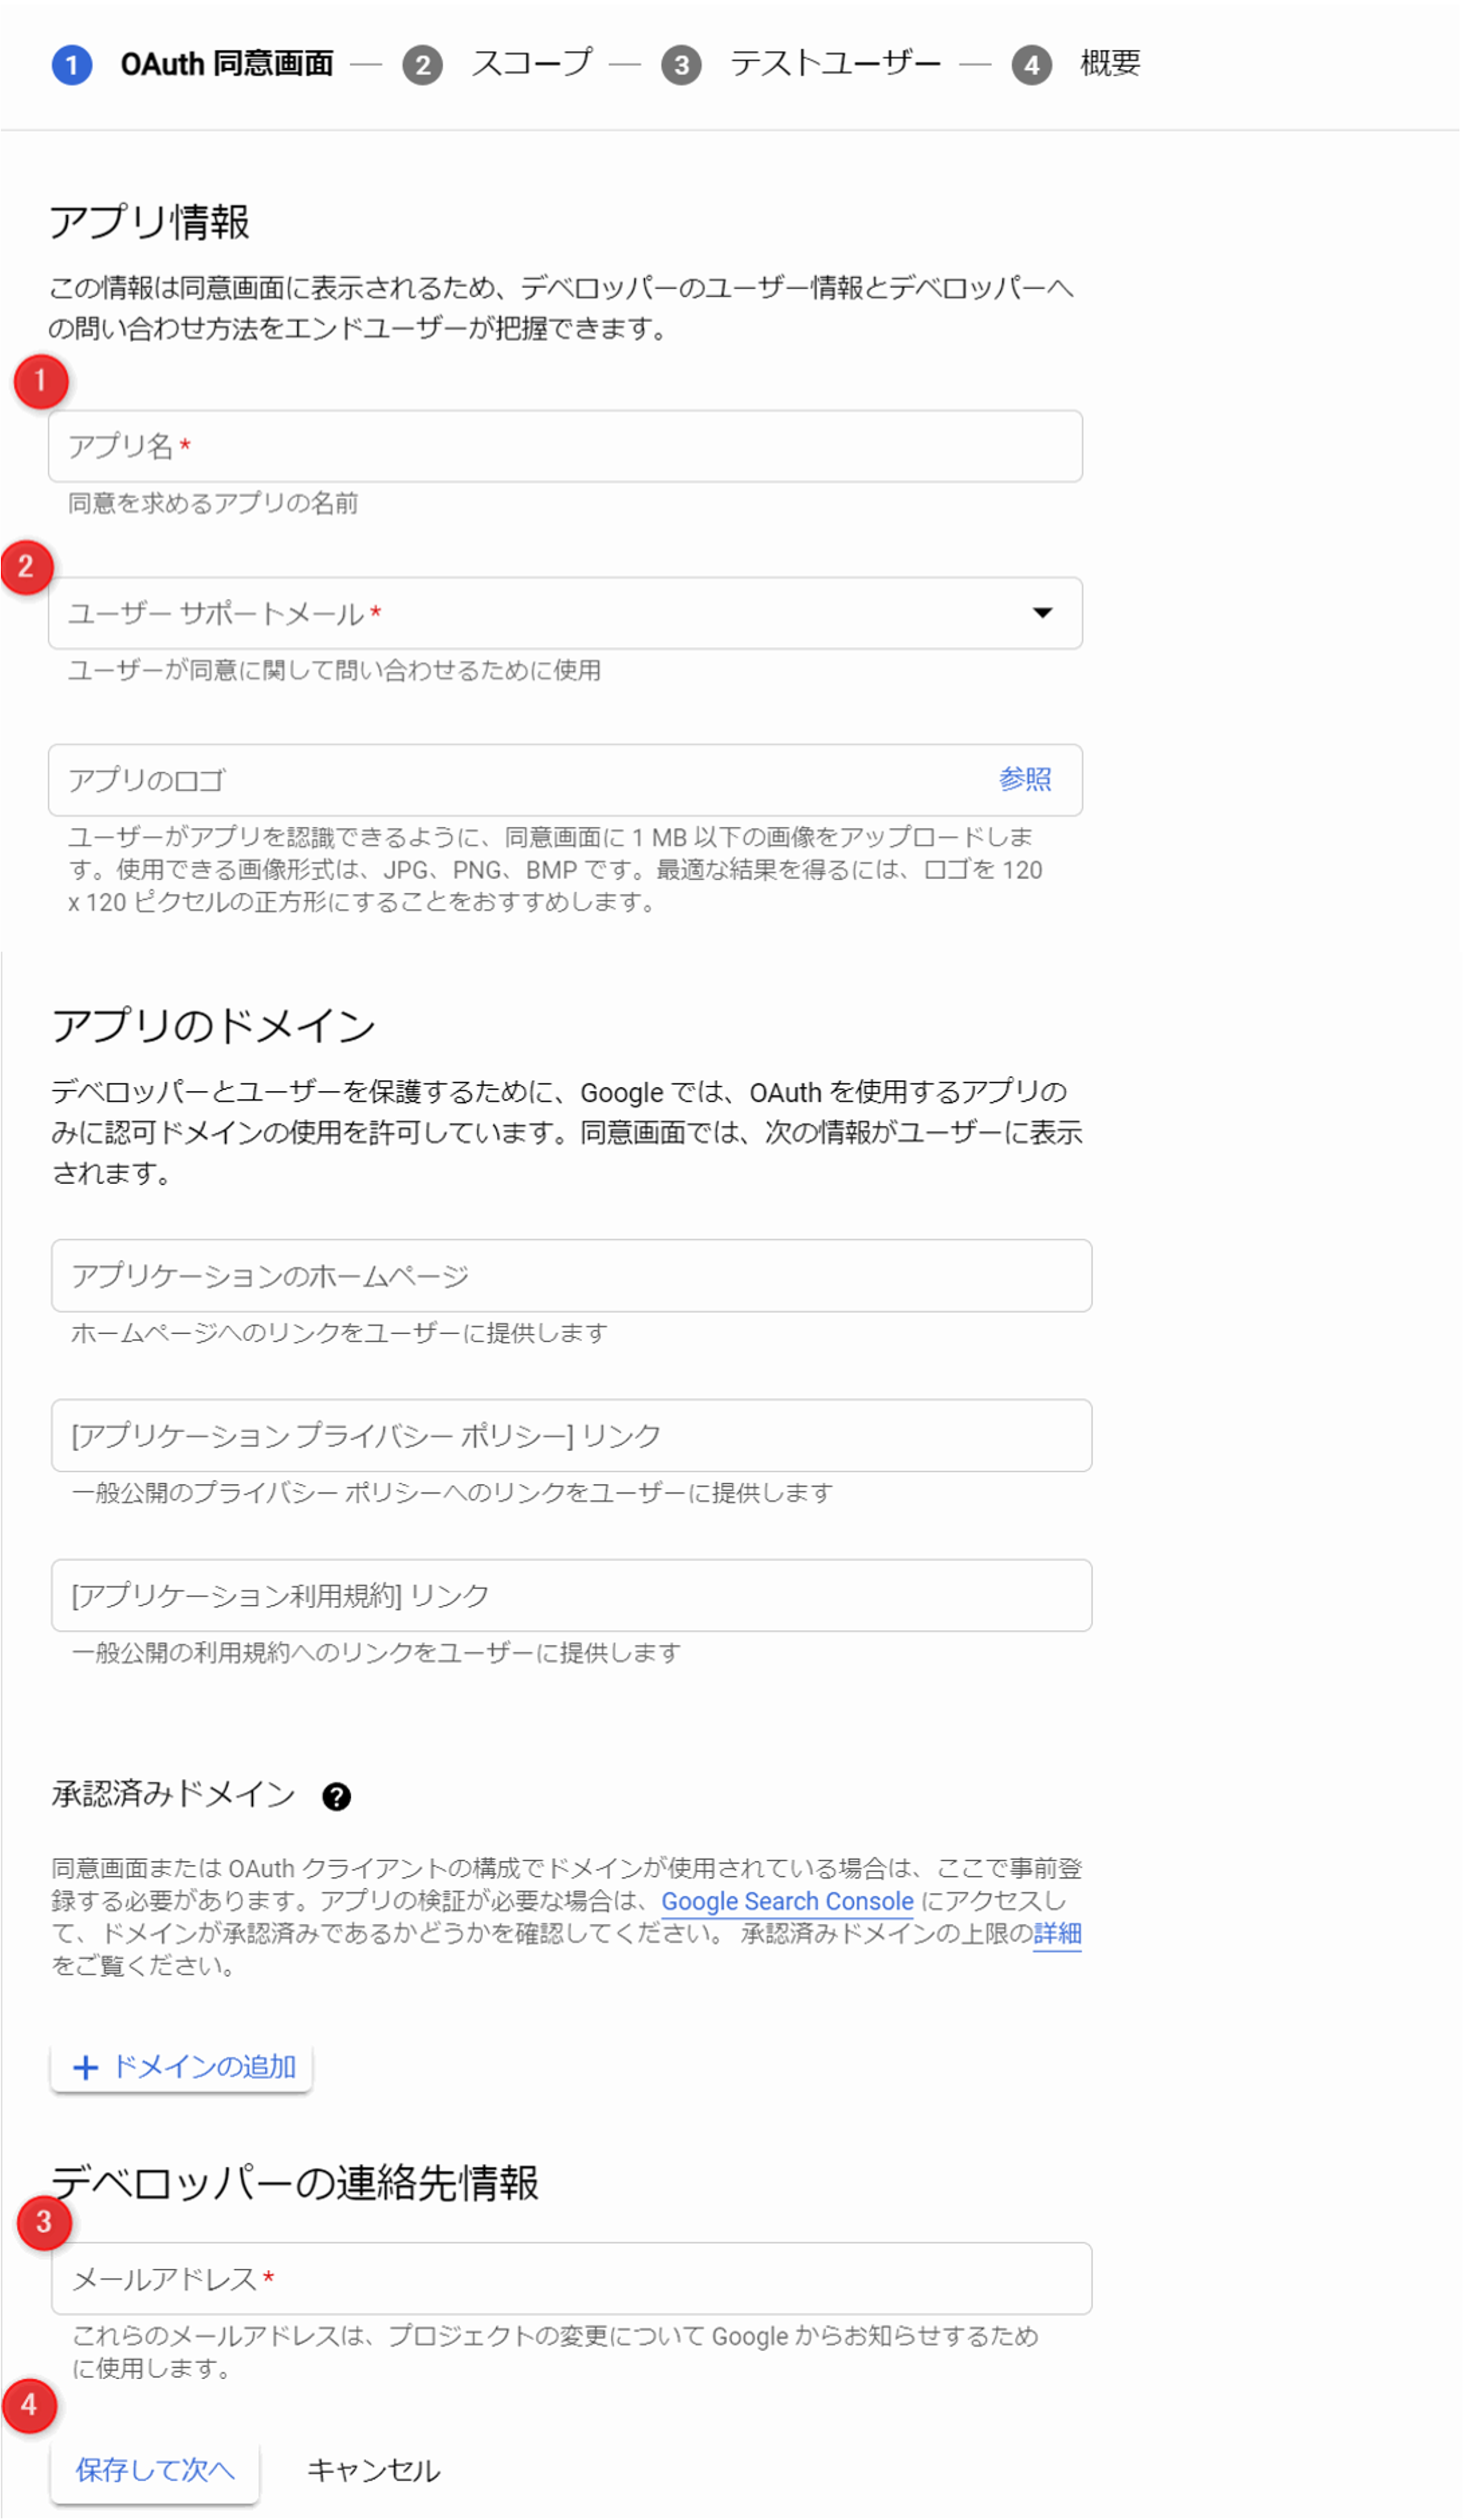Click the アプリのロゴ upload field
The height and width of the screenshot is (2520, 1464).
coord(565,780)
